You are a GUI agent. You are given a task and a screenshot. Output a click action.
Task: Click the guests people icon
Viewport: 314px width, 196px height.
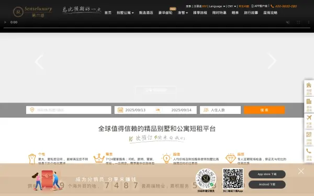206,110
